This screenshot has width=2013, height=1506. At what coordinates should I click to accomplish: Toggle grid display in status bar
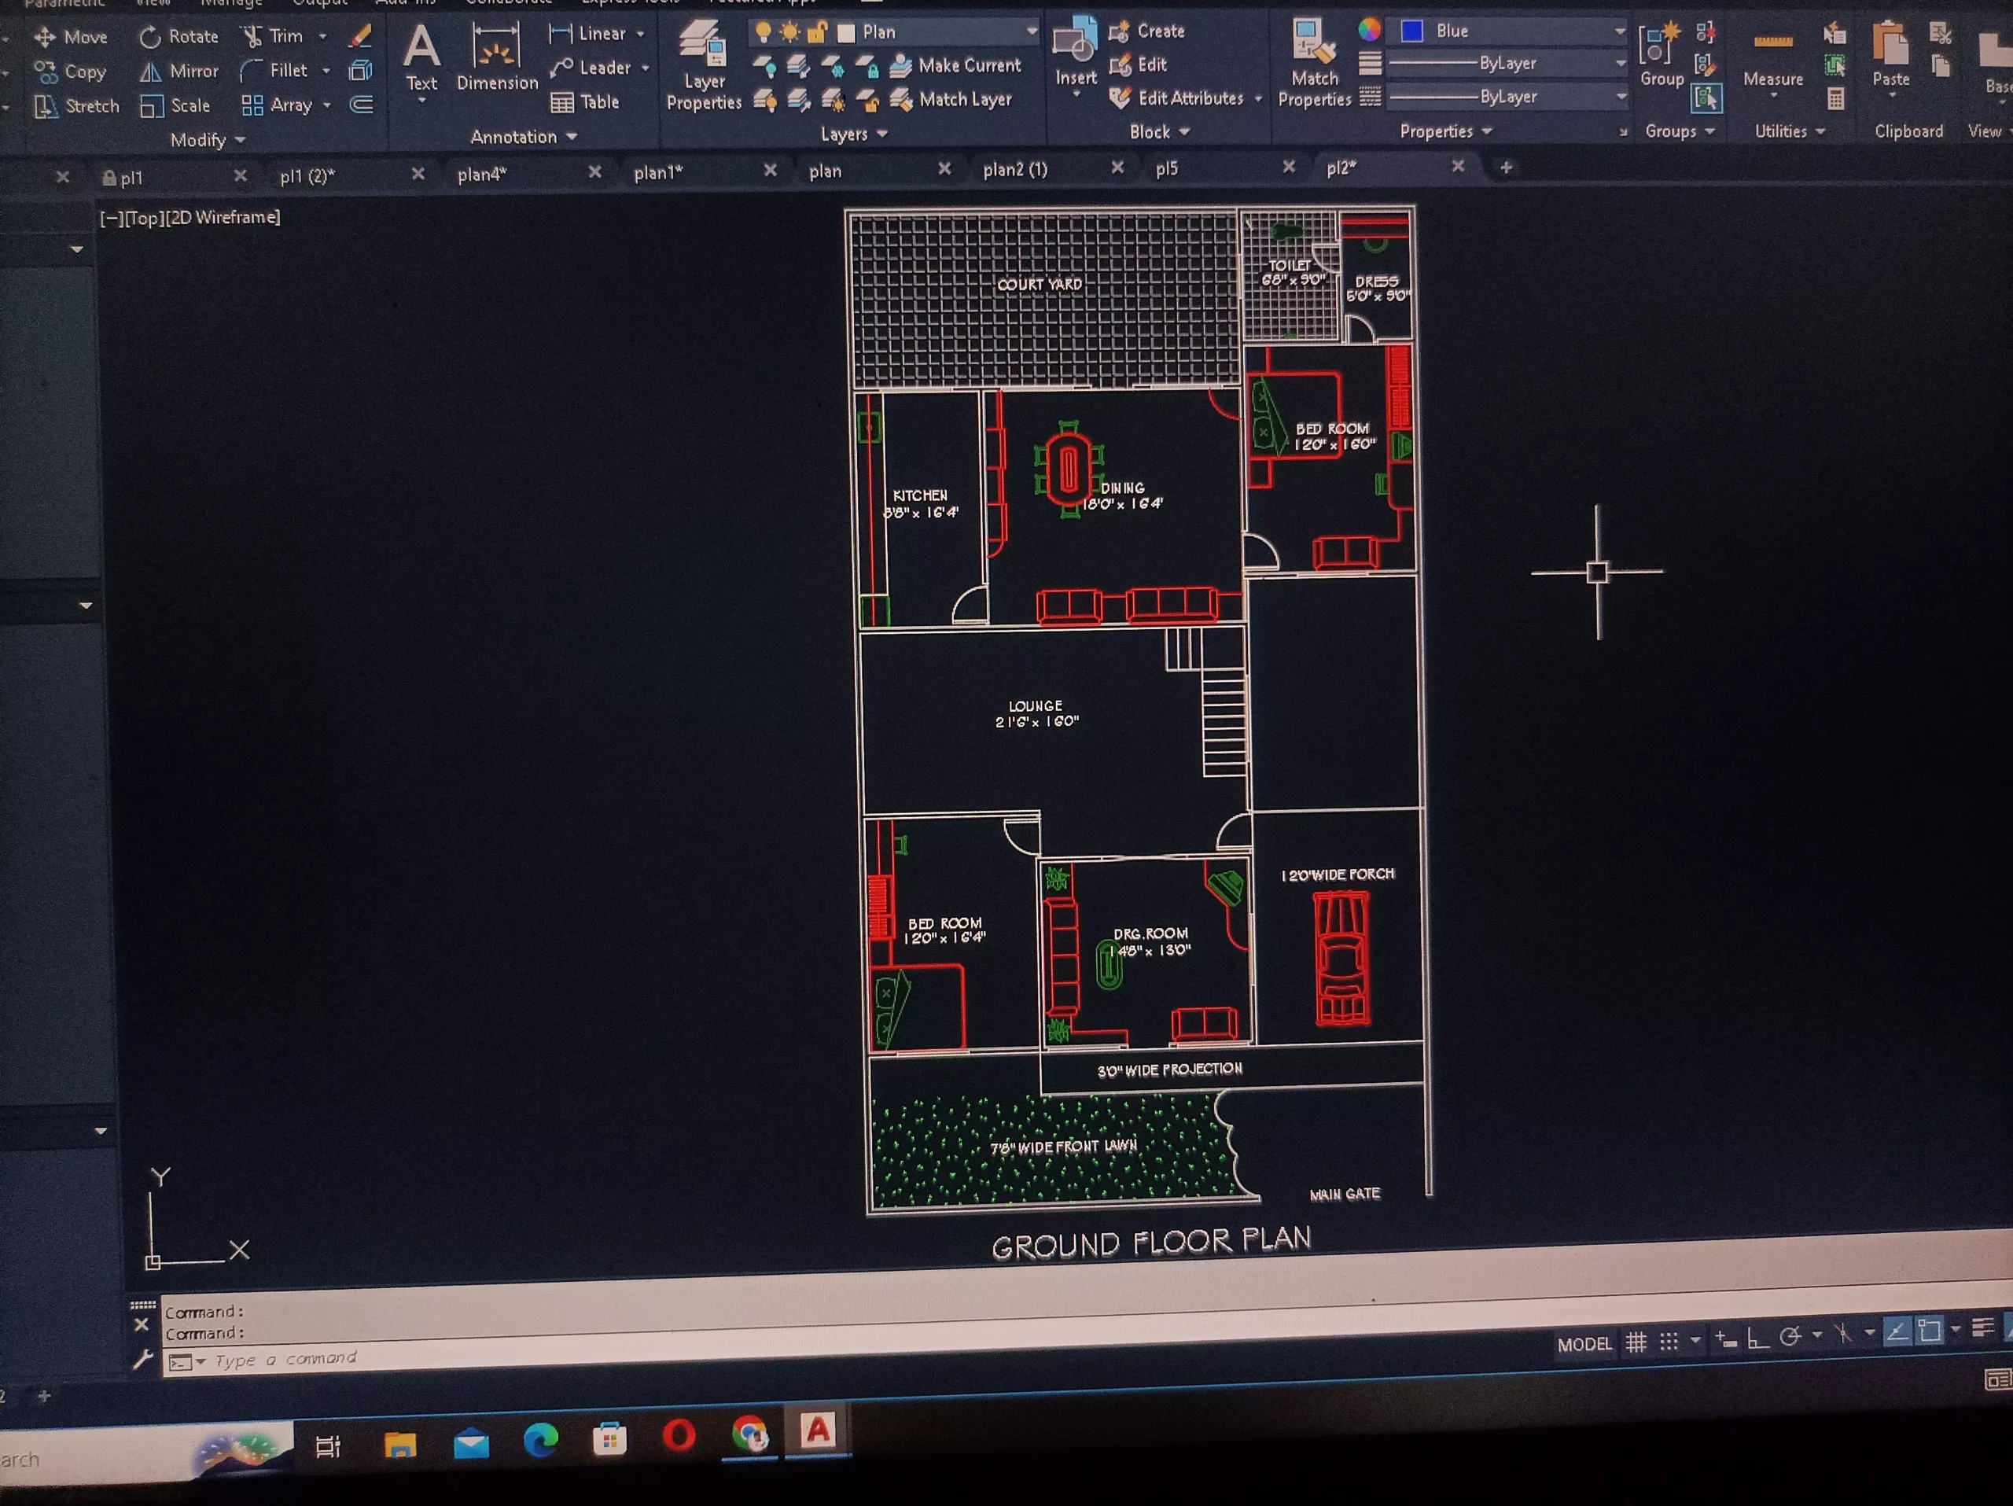pos(1638,1340)
